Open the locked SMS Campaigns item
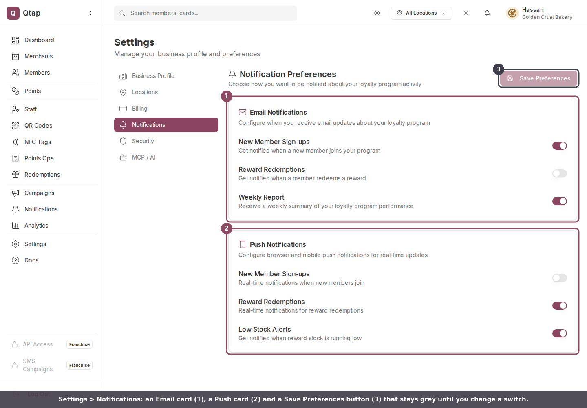Viewport: 587px width, 408px height. click(x=52, y=365)
